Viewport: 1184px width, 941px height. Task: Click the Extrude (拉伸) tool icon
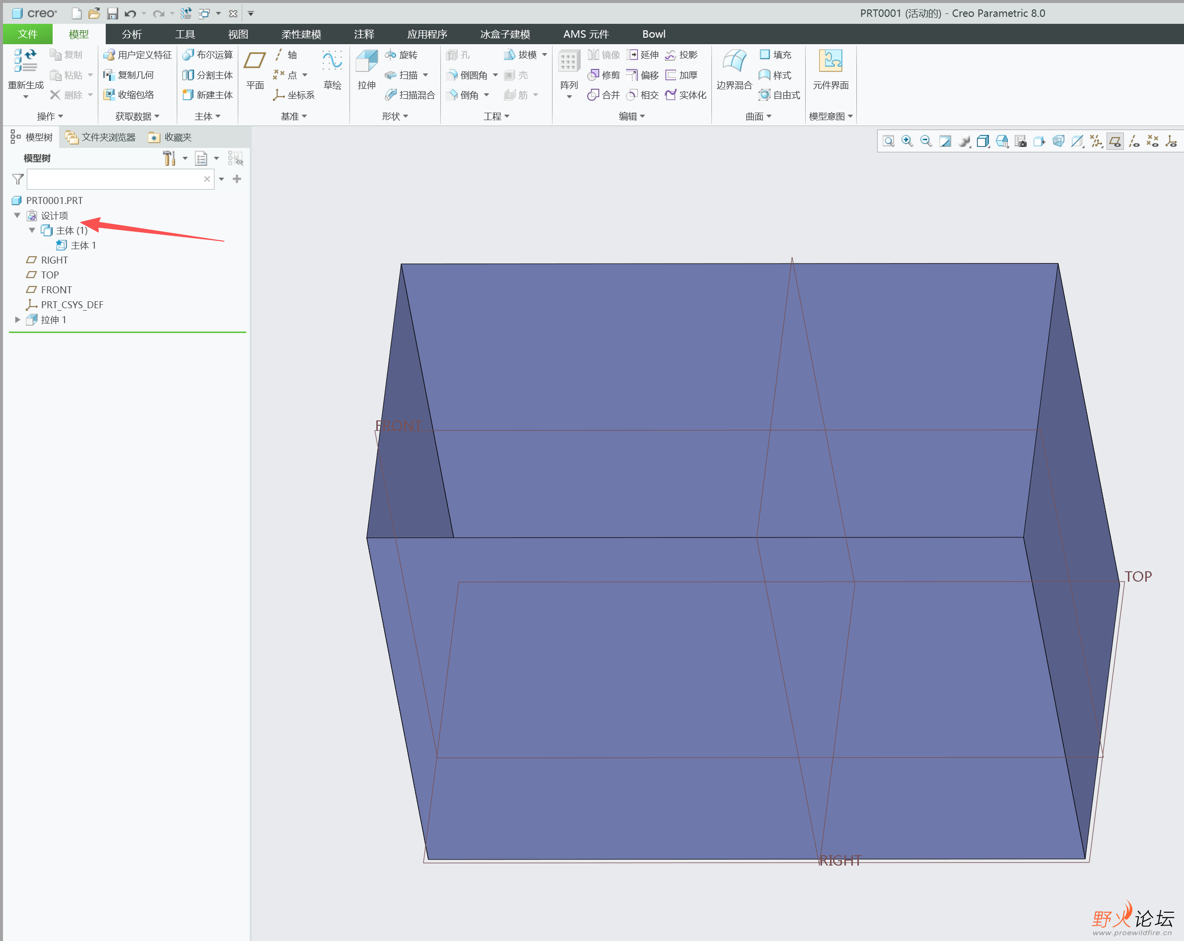(x=366, y=62)
